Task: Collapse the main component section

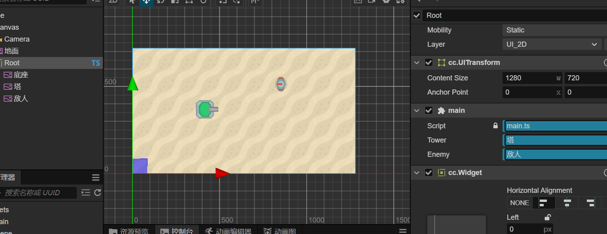Action: coord(416,110)
